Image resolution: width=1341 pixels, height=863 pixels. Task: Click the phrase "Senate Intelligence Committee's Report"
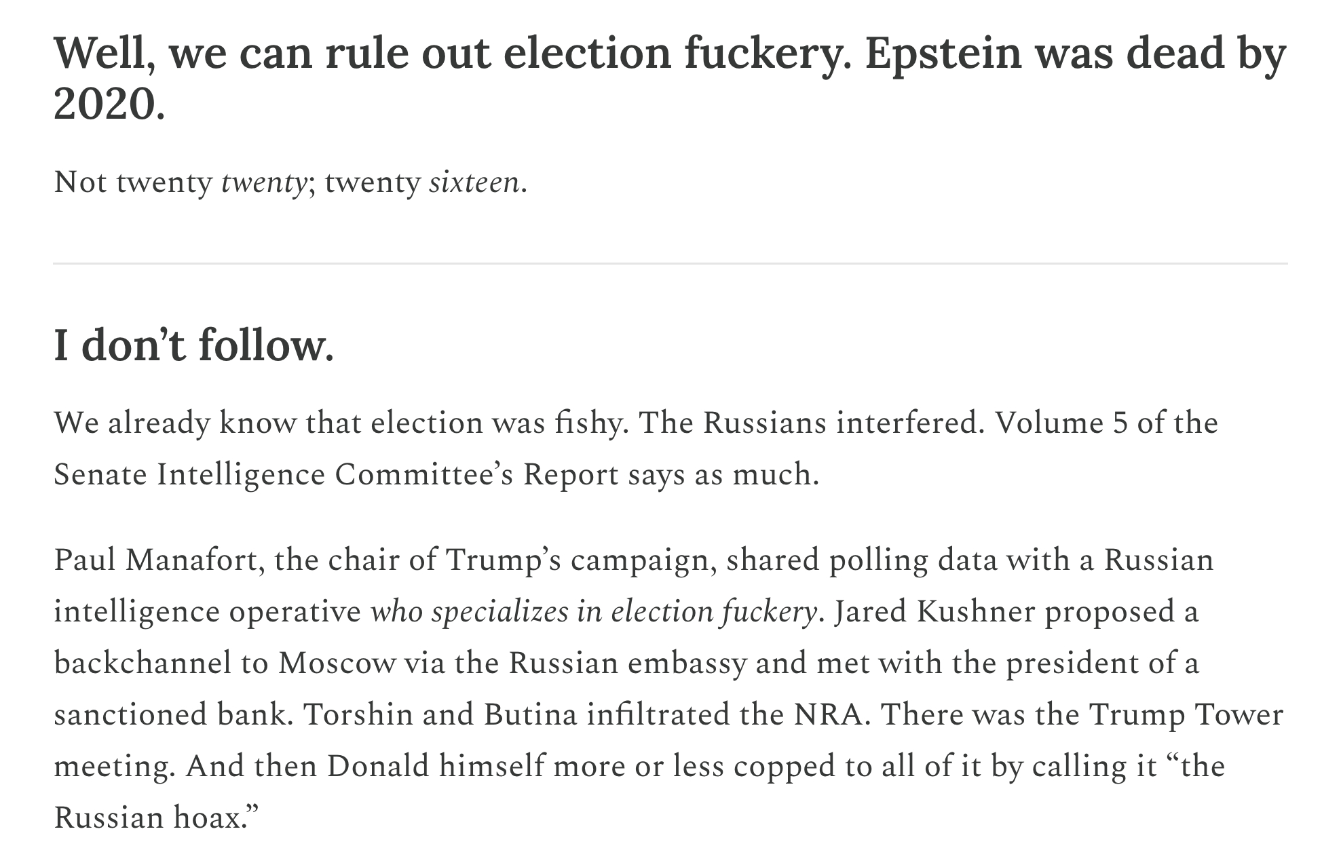tap(337, 475)
